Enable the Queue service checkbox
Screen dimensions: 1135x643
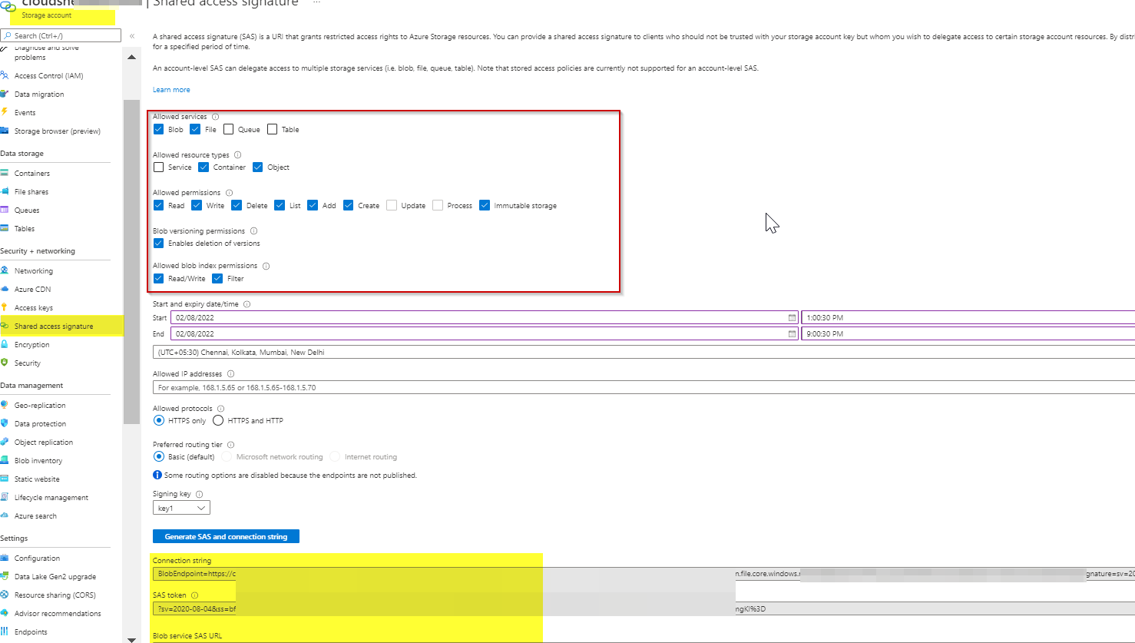coord(228,129)
